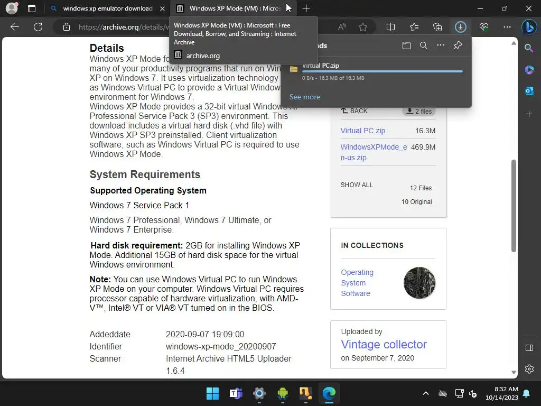
Task: Open downloads folder icon in panel
Action: [x=407, y=45]
